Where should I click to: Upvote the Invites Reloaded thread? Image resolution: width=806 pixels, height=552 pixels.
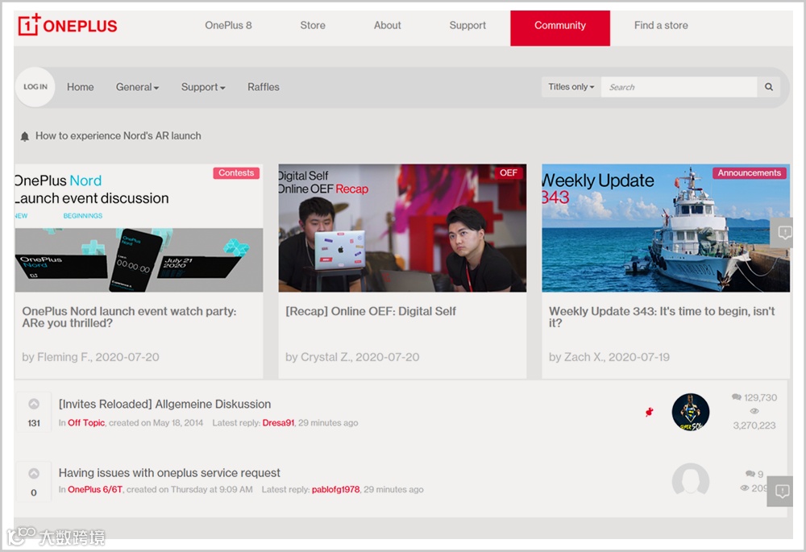(34, 404)
